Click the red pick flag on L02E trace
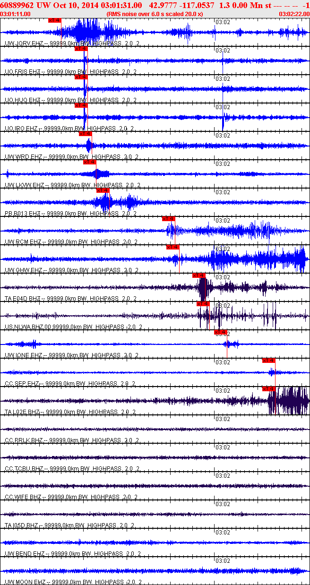 pos(269,389)
